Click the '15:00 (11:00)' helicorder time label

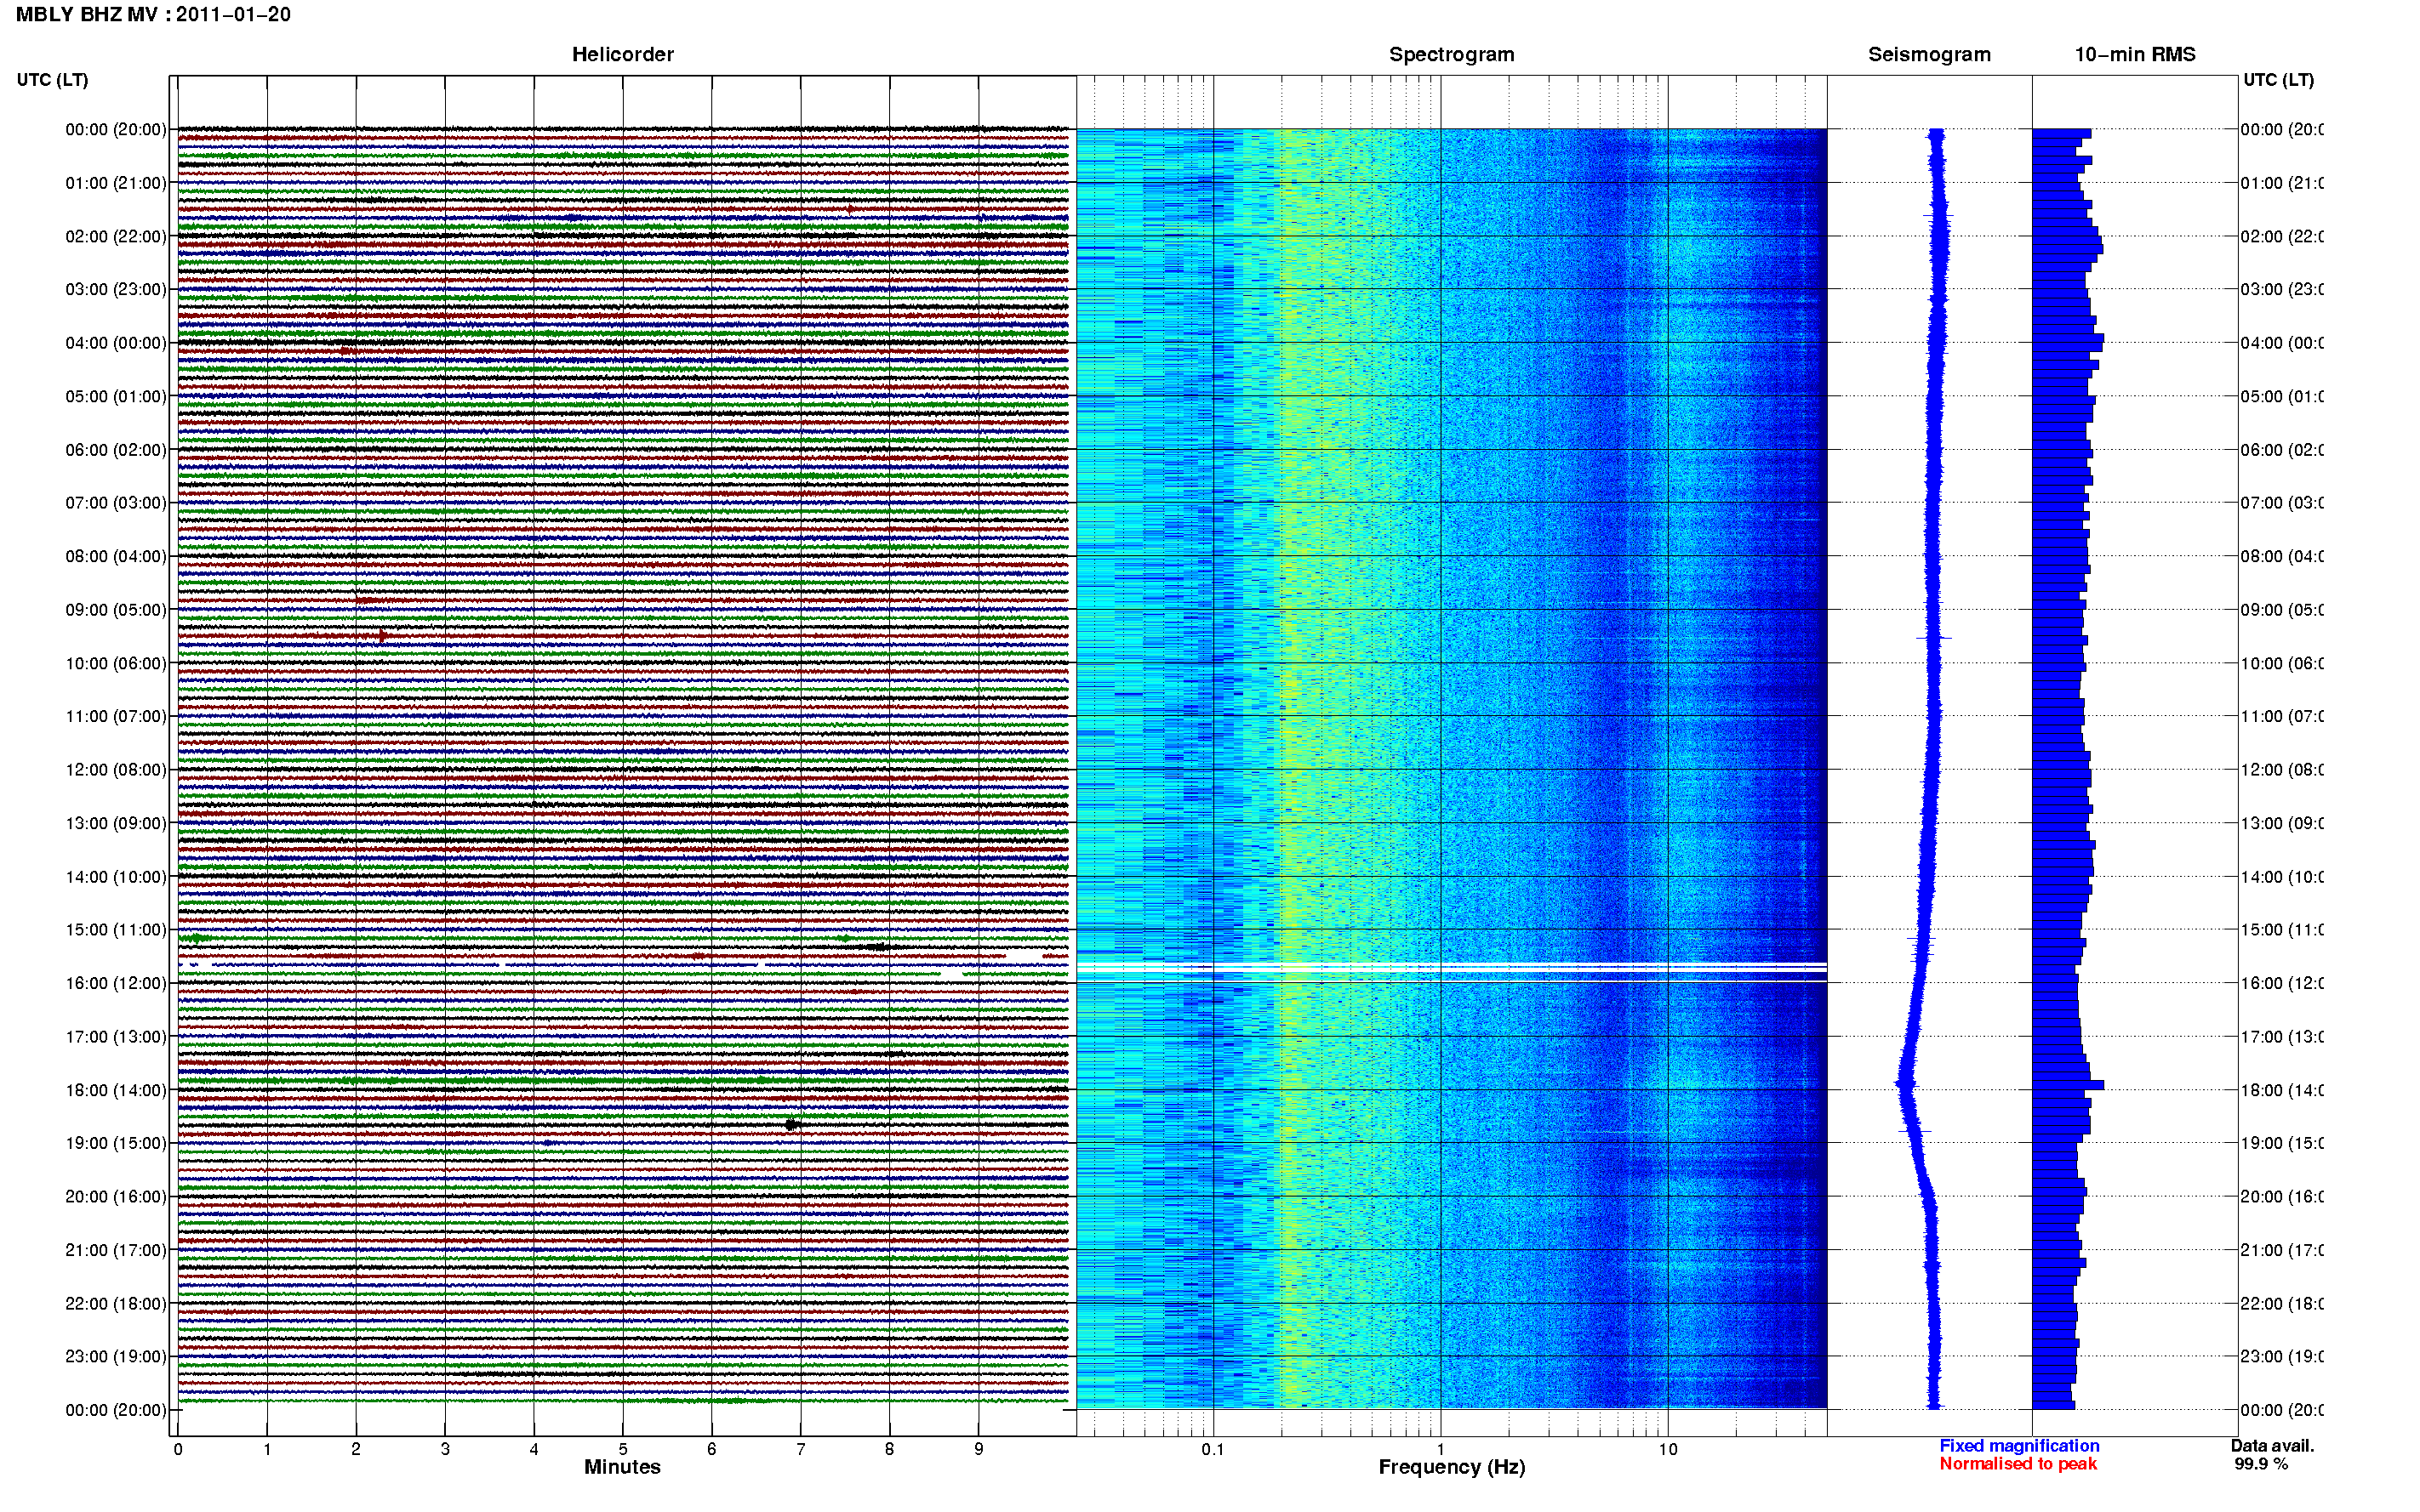(116, 930)
